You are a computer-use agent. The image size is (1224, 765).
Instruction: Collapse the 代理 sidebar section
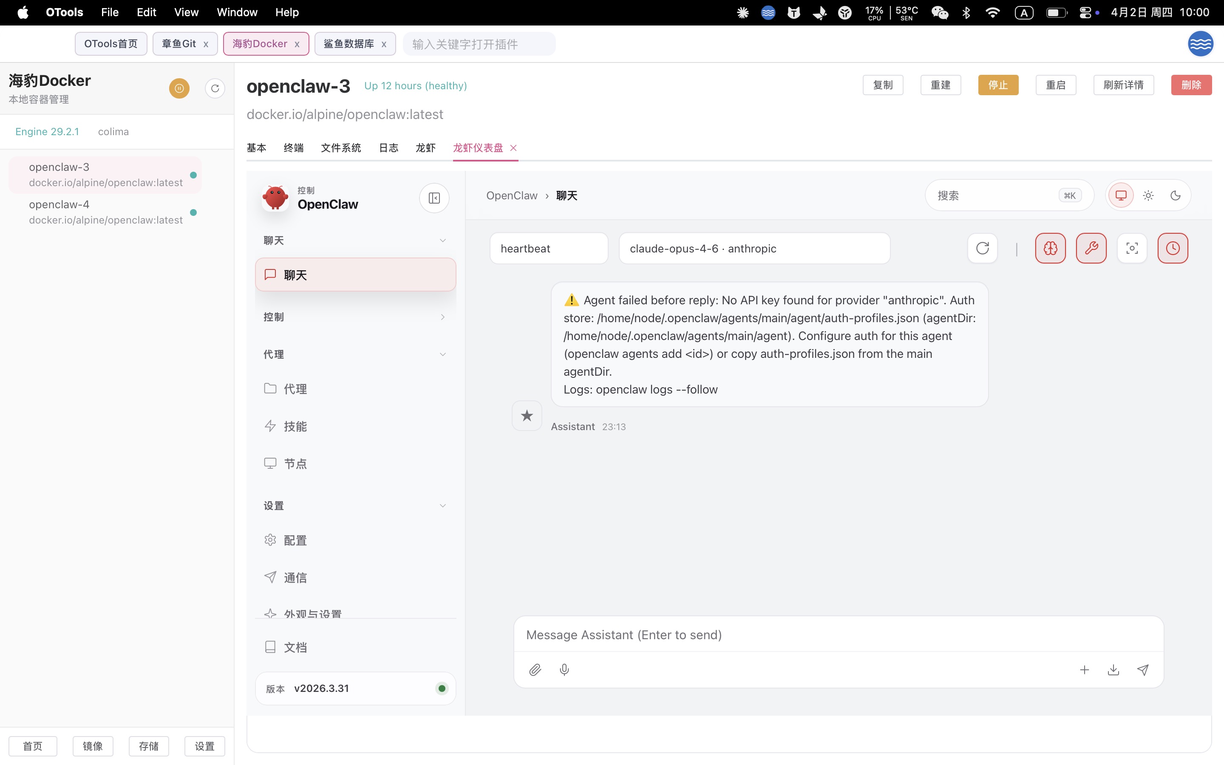354,354
